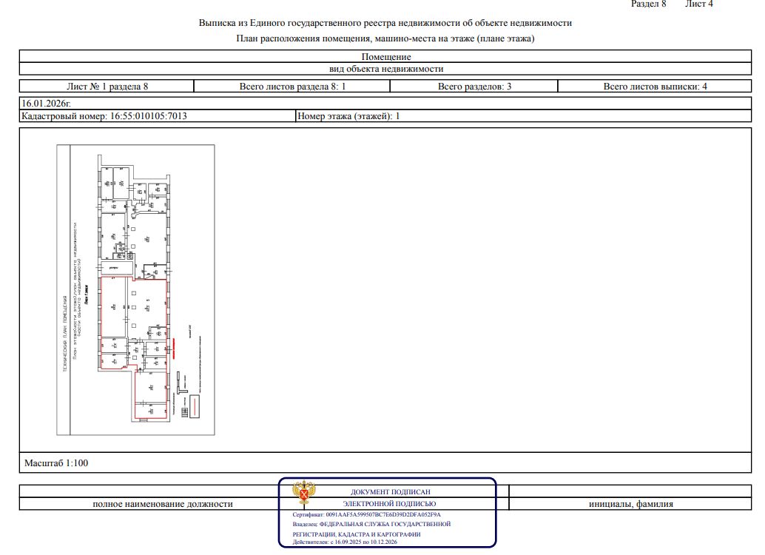The image size is (765, 555).
Task: Click the 'Раздел 8' page header label
Action: click(x=648, y=4)
